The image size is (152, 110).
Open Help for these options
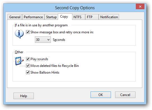(x=23, y=96)
